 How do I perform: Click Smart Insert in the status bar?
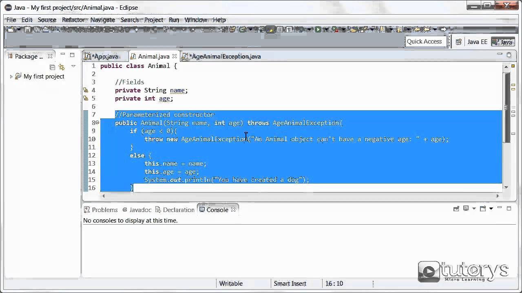point(290,284)
